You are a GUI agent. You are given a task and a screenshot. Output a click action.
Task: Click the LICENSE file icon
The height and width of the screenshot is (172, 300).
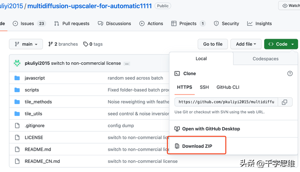coord(17,138)
